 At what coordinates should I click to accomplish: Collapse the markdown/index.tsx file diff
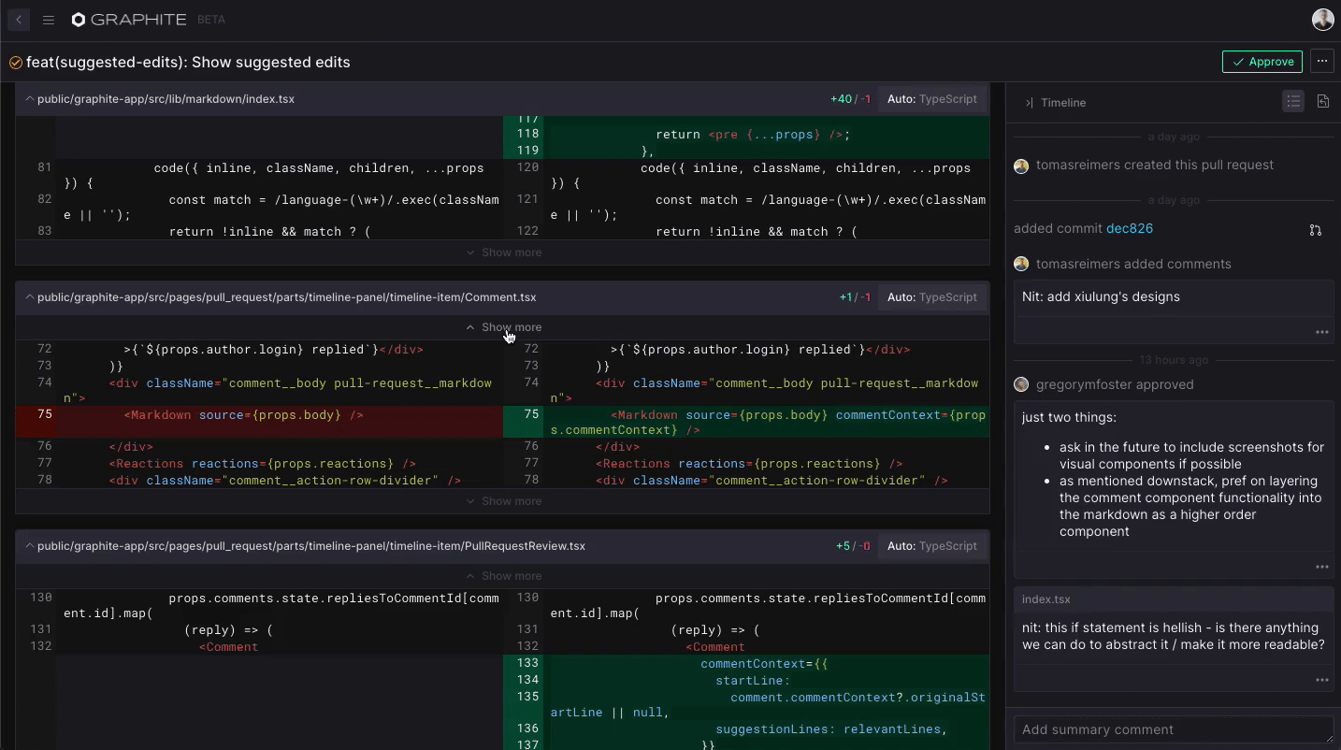tap(29, 99)
